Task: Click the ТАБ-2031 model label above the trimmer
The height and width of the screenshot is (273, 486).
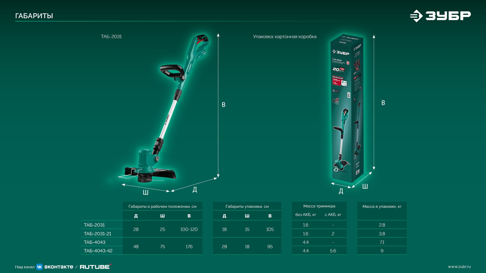Action: (x=111, y=36)
